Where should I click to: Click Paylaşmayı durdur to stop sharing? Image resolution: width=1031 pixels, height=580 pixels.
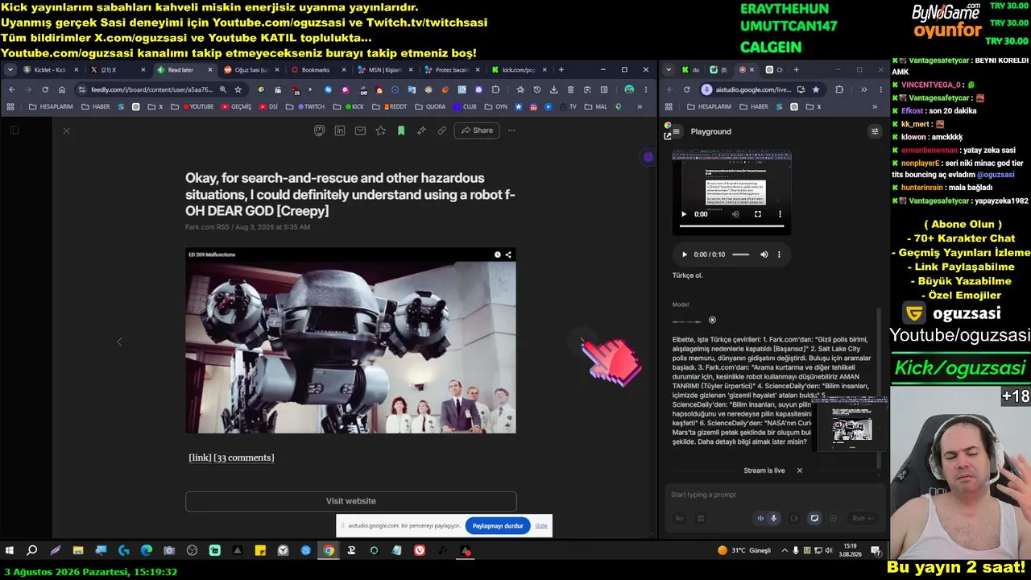click(x=498, y=526)
